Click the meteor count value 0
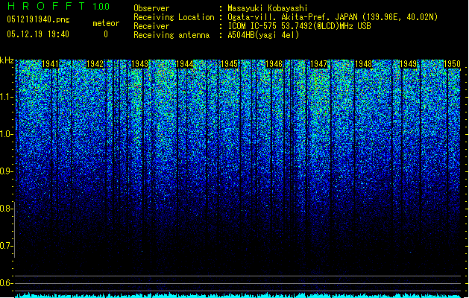Image resolution: width=469 pixels, height=298 pixels. coord(106,34)
